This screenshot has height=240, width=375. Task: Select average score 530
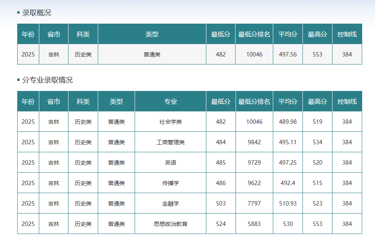coord(288,224)
